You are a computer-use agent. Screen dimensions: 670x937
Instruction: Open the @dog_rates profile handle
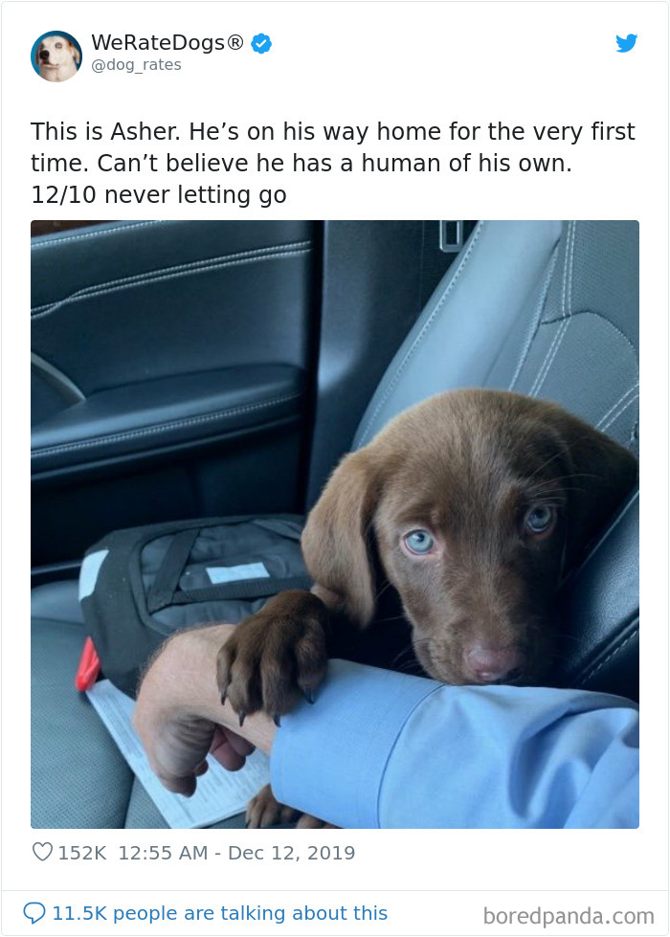[138, 64]
